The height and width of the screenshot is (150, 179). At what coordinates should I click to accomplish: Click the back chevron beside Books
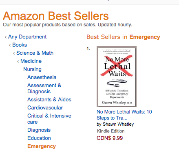coord(10,45)
